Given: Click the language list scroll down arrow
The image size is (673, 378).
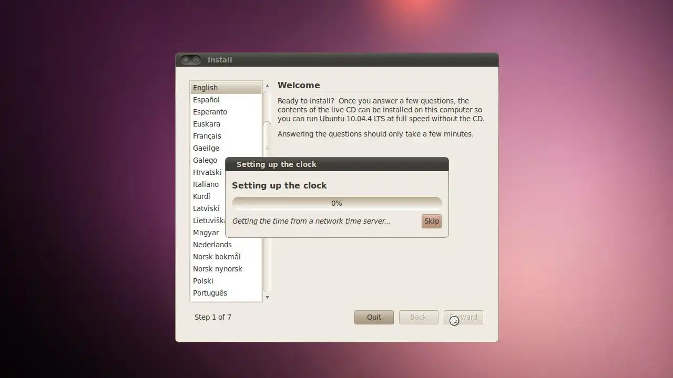Looking at the screenshot, I should click(267, 298).
